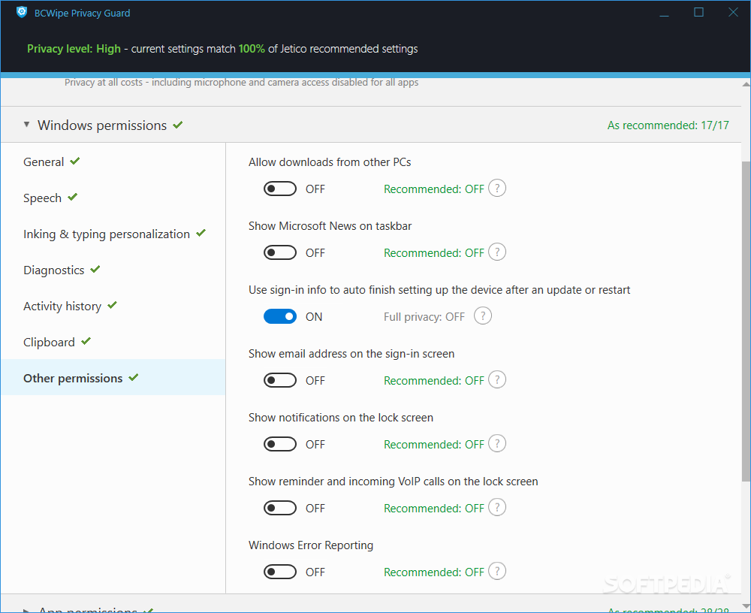
Task: Open the Diagnostics category
Action: coord(113,270)
